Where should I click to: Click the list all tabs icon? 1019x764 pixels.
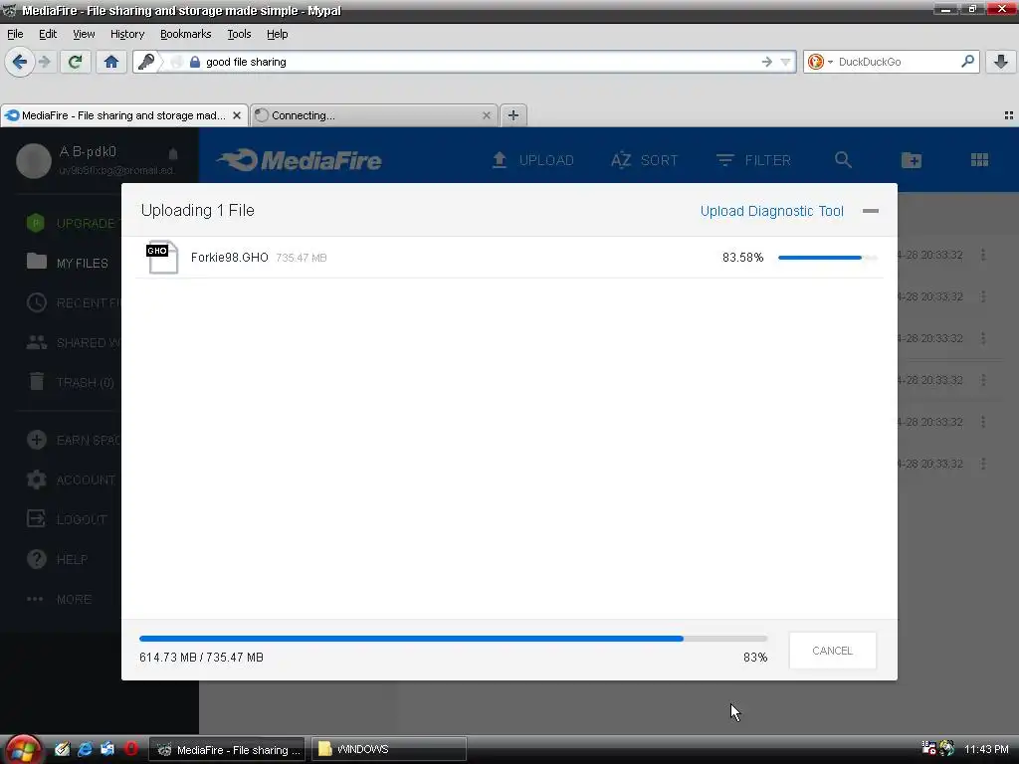(x=1009, y=115)
